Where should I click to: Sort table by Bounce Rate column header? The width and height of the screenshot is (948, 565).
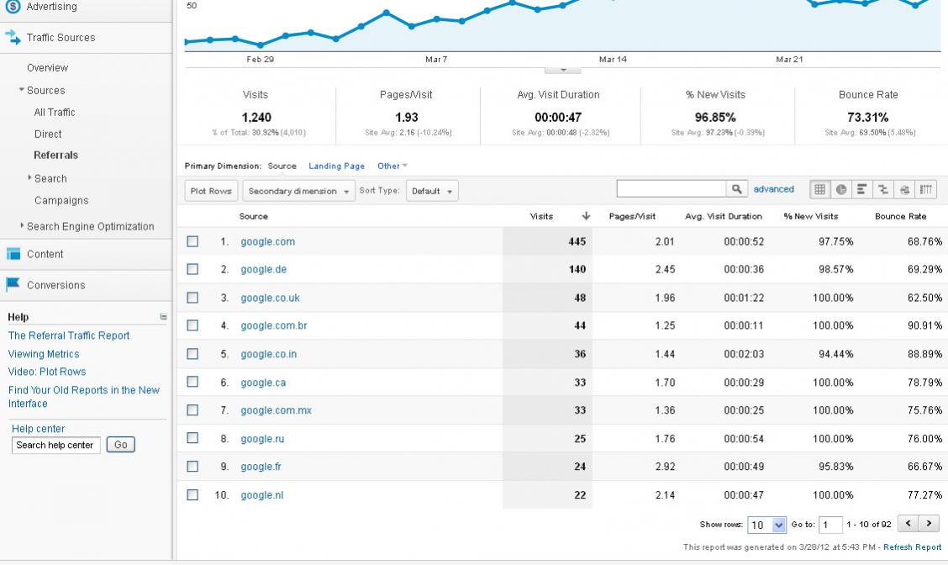click(x=900, y=216)
